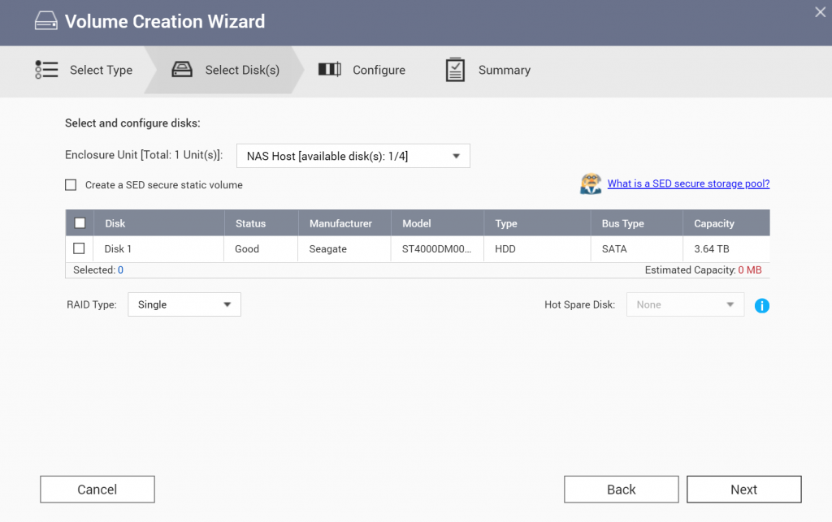Open the SED secure storage pool help link
Image resolution: width=832 pixels, height=522 pixels.
[688, 183]
